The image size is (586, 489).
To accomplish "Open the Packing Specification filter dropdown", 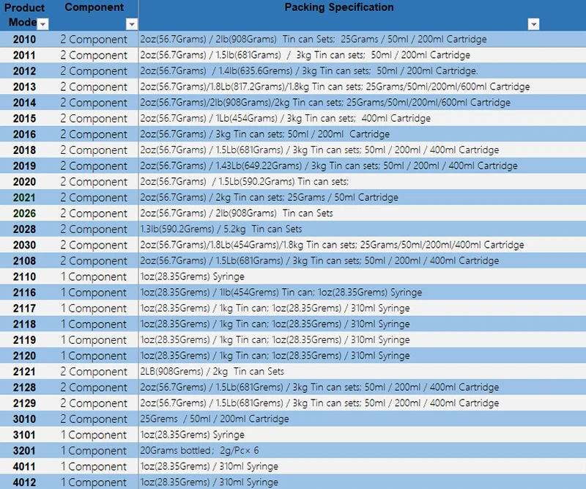I will 533,24.
